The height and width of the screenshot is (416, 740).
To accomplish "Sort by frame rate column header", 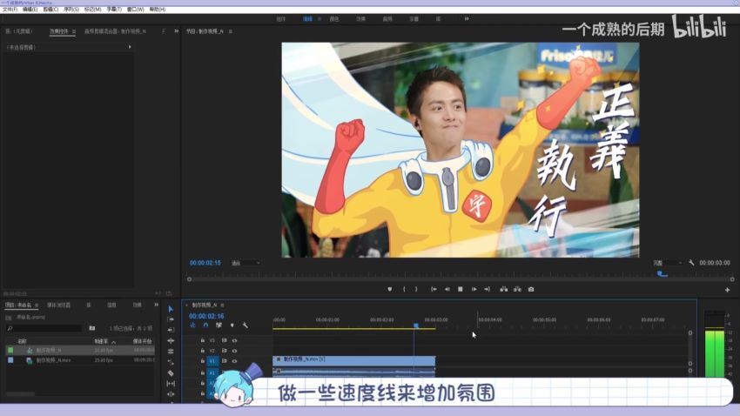I will [101, 341].
